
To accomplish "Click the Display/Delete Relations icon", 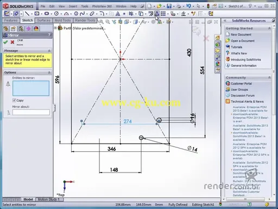I will pos(184,14).
